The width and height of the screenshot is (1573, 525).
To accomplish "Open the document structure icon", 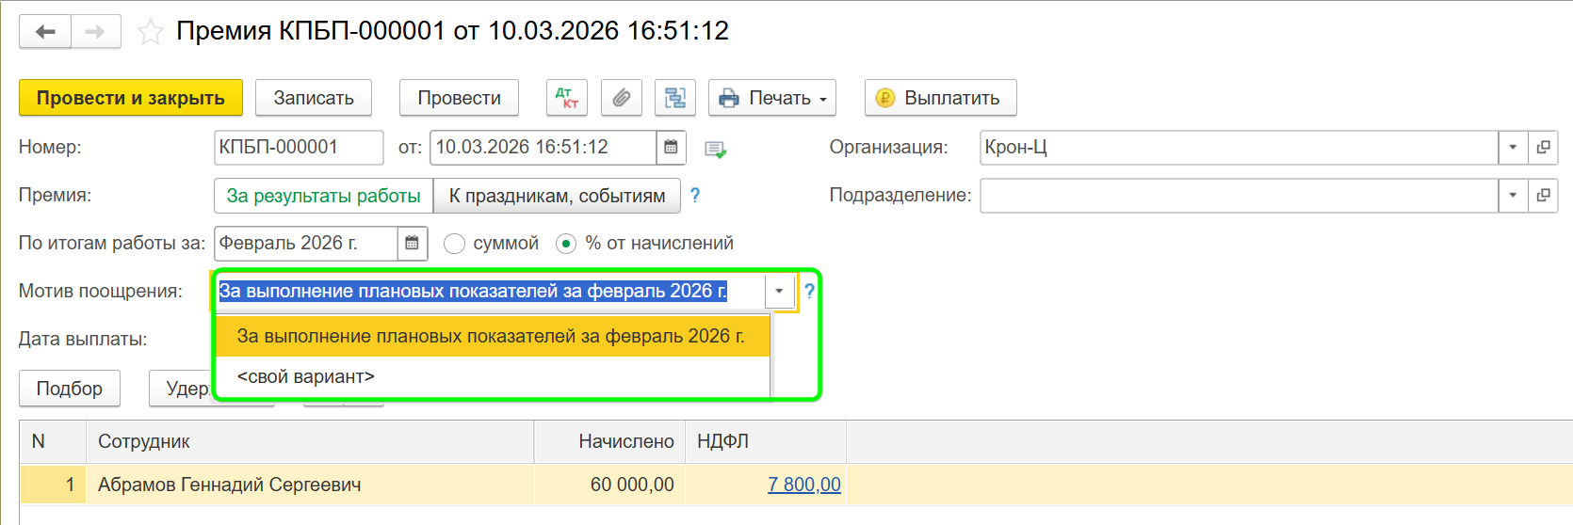I will [x=675, y=98].
